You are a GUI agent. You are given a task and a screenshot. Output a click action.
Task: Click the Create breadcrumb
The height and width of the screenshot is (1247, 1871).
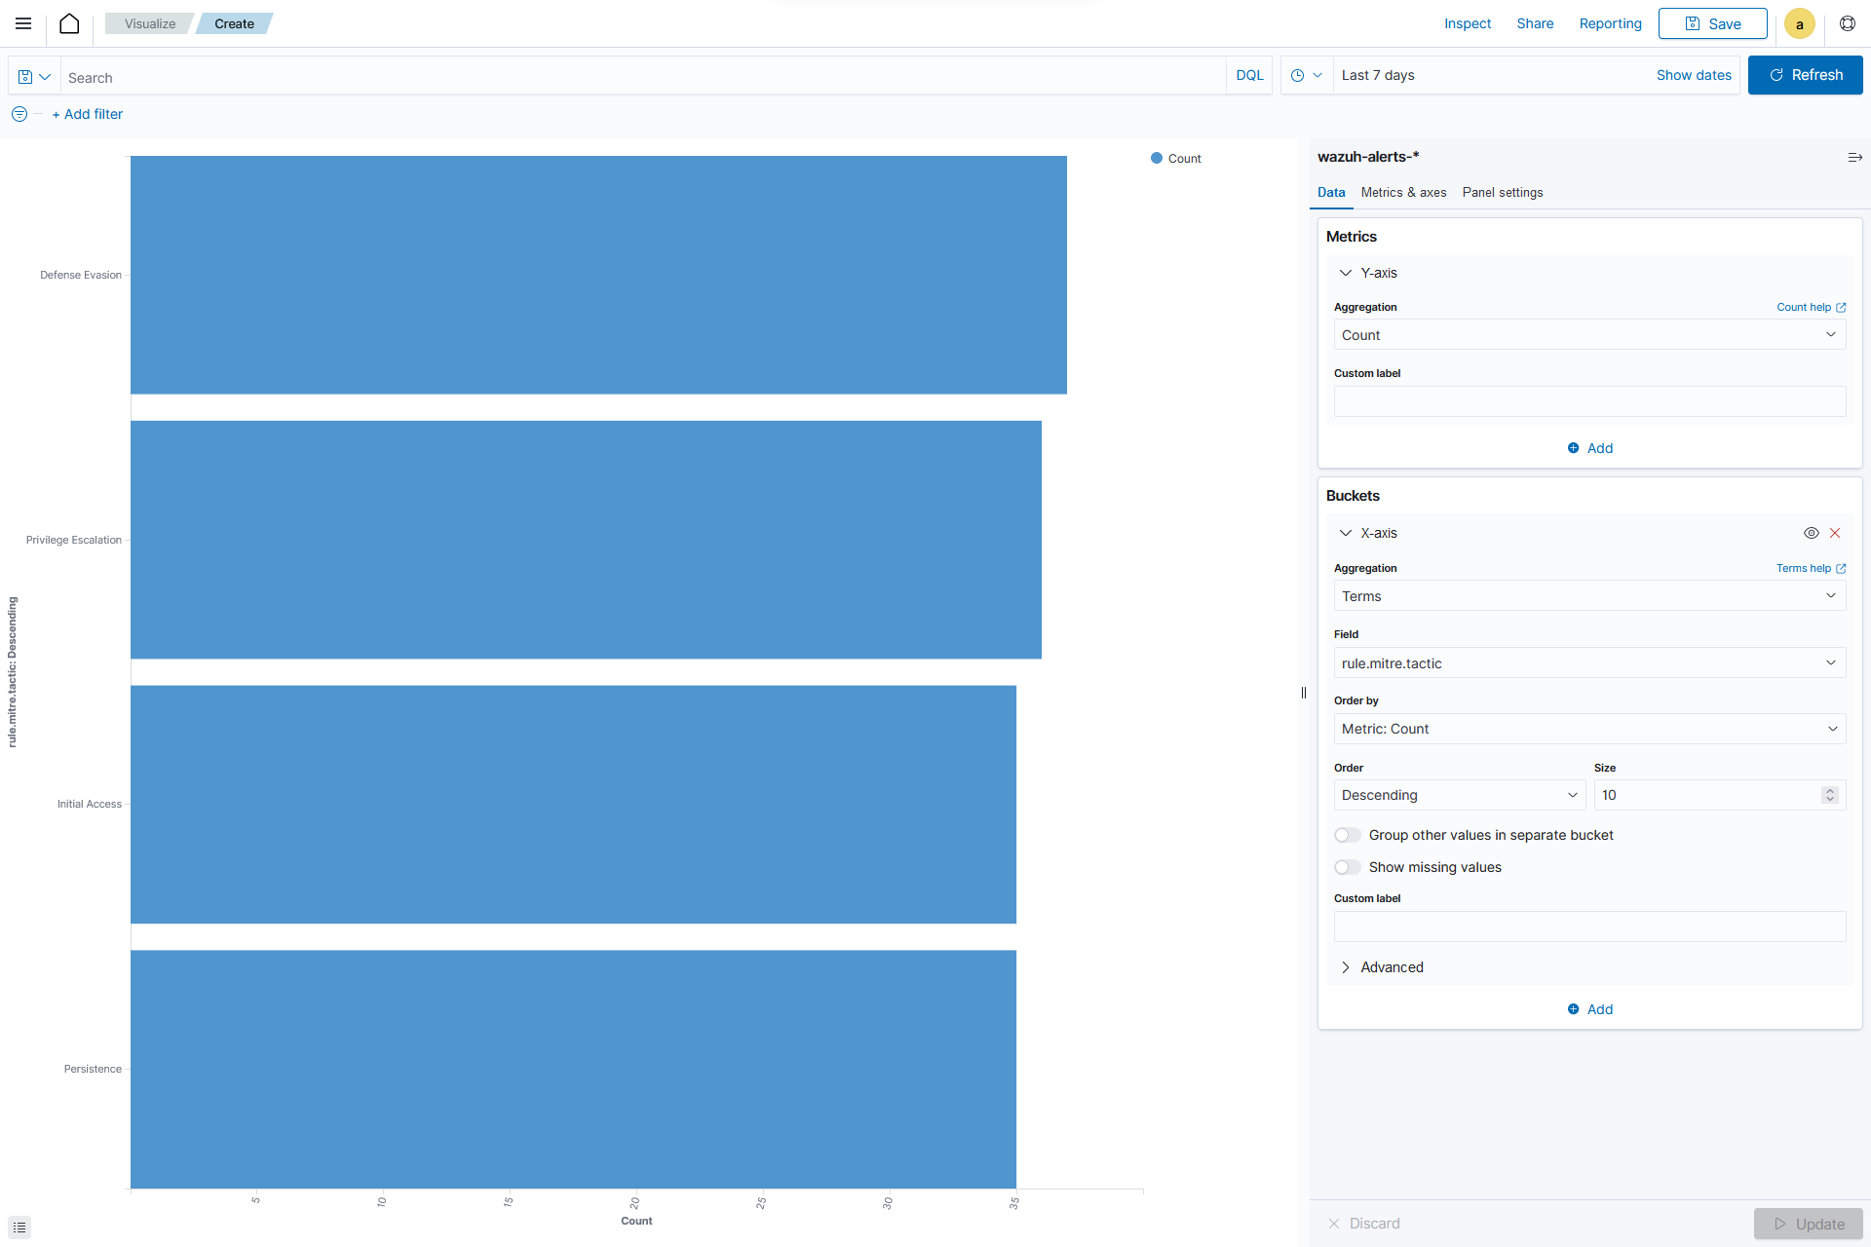point(234,23)
